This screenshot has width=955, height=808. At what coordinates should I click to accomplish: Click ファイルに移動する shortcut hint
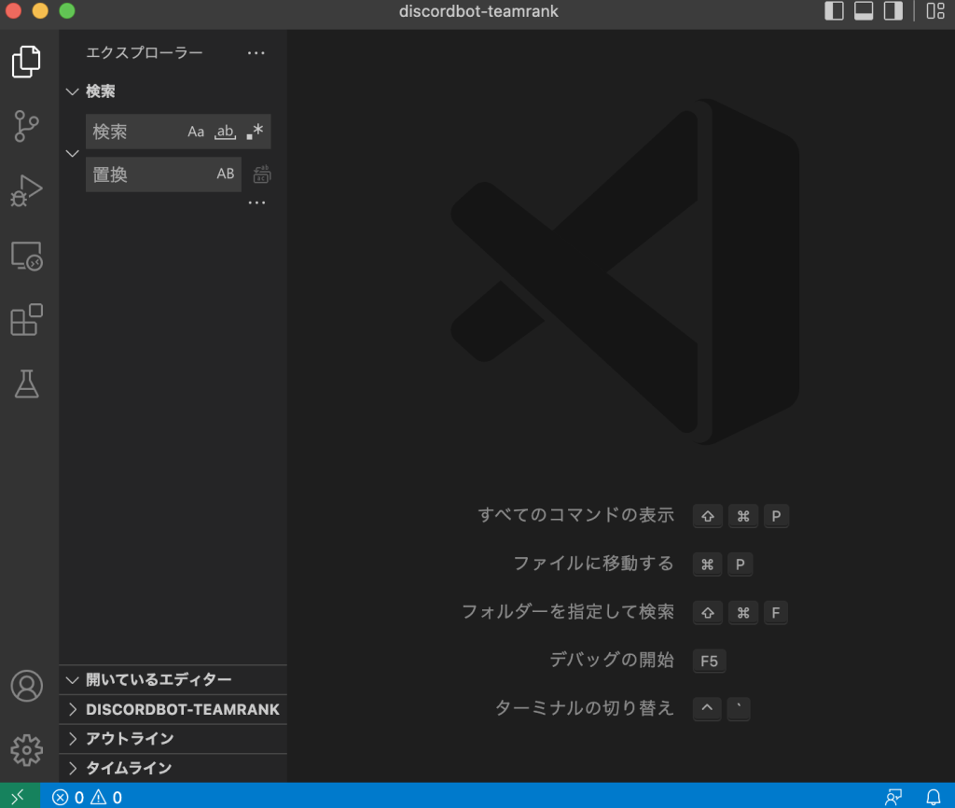pos(594,563)
